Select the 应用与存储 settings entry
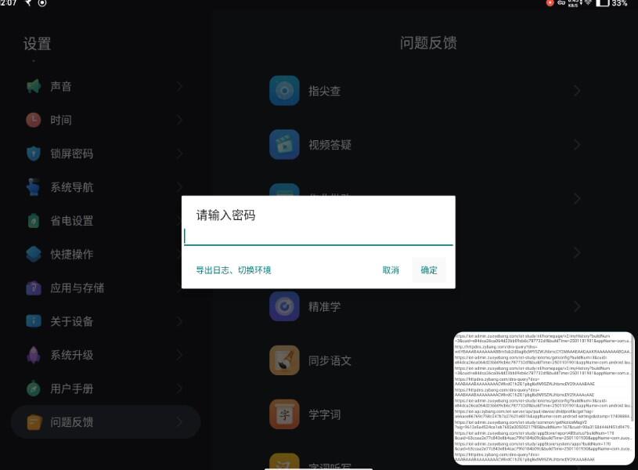The image size is (638, 470). coord(106,288)
